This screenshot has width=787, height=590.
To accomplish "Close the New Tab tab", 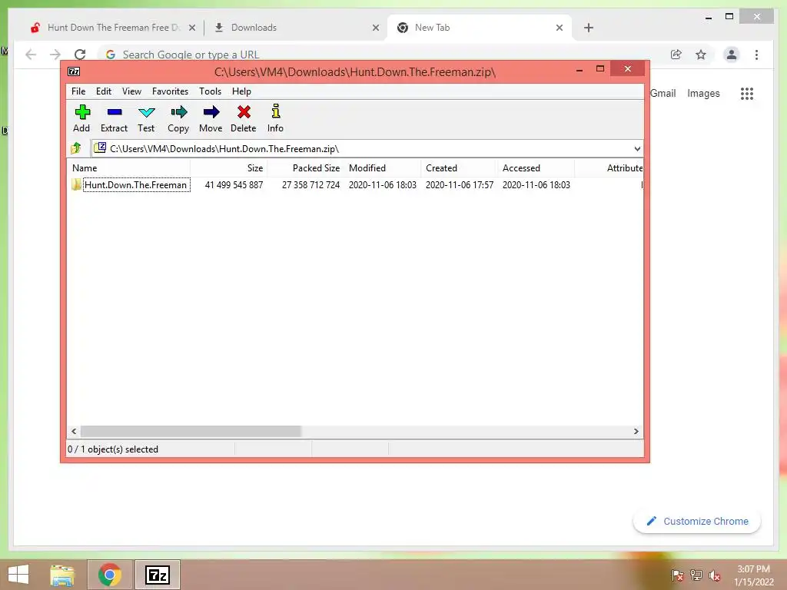I will (560, 28).
